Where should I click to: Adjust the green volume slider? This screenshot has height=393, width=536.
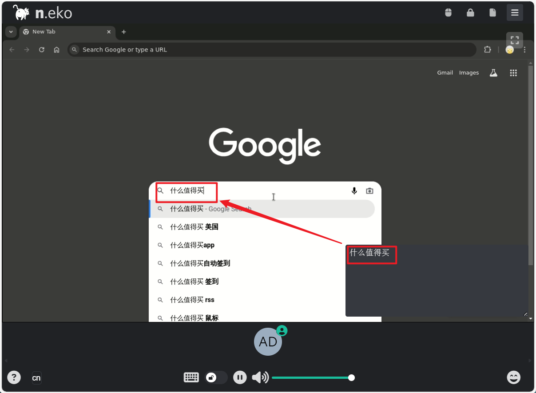(x=313, y=378)
